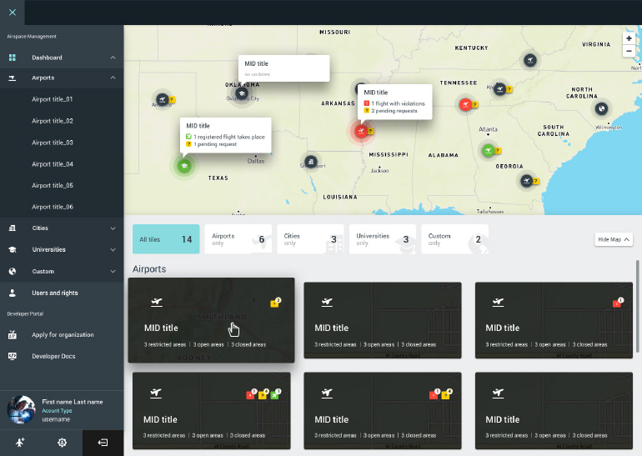
Task: Click the Hide Map button
Action: 614,239
